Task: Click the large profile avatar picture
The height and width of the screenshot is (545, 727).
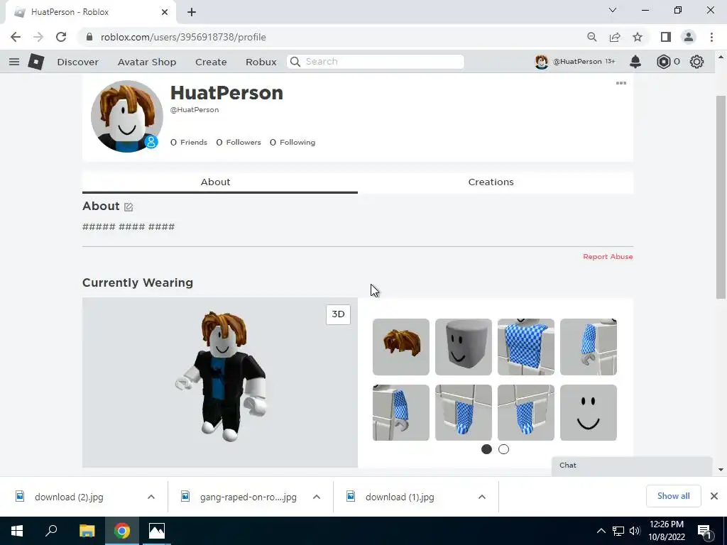Action: click(126, 116)
